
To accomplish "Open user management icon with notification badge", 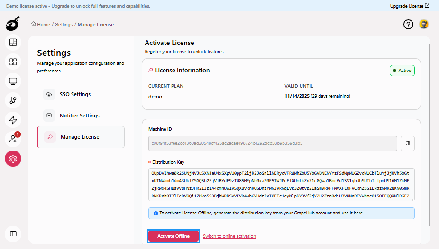I will [x=13, y=139].
